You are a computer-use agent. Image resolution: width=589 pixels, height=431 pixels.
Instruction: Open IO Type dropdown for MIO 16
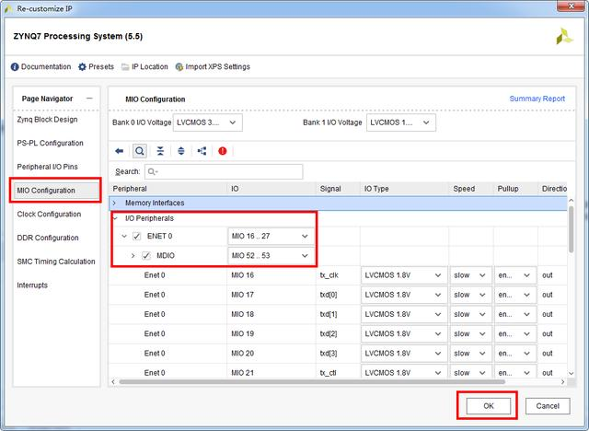click(x=404, y=275)
